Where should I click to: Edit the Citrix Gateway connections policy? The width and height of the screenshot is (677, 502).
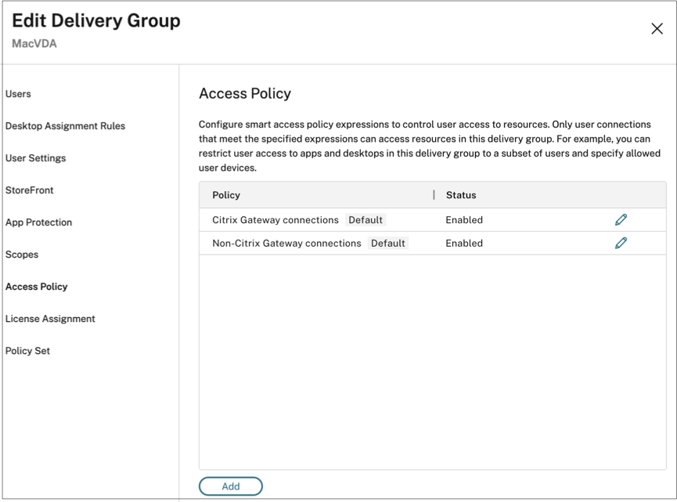pyautogui.click(x=621, y=220)
